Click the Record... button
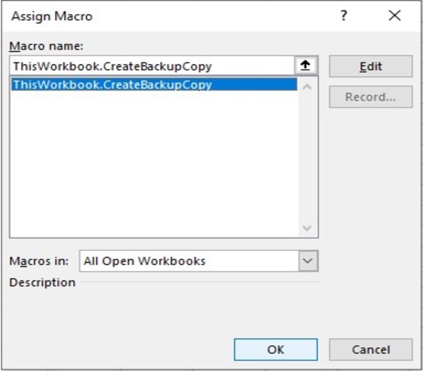This screenshot has height=371, width=423. pyautogui.click(x=370, y=97)
